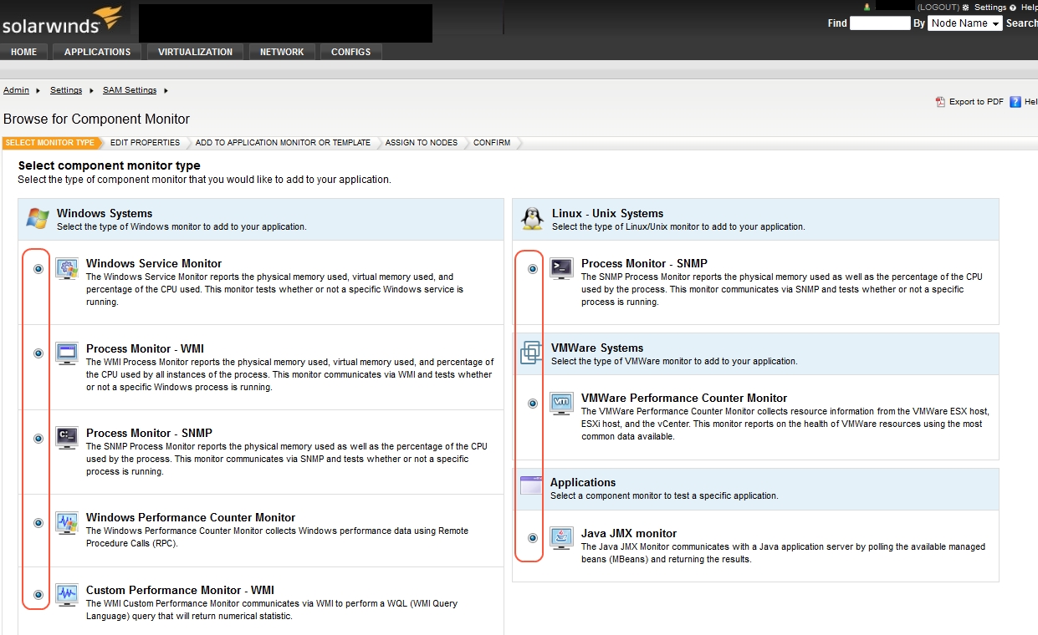Screen dimensions: 1038x635
Task: Click the Windows Performance Counter Monitor icon
Action: 67,522
